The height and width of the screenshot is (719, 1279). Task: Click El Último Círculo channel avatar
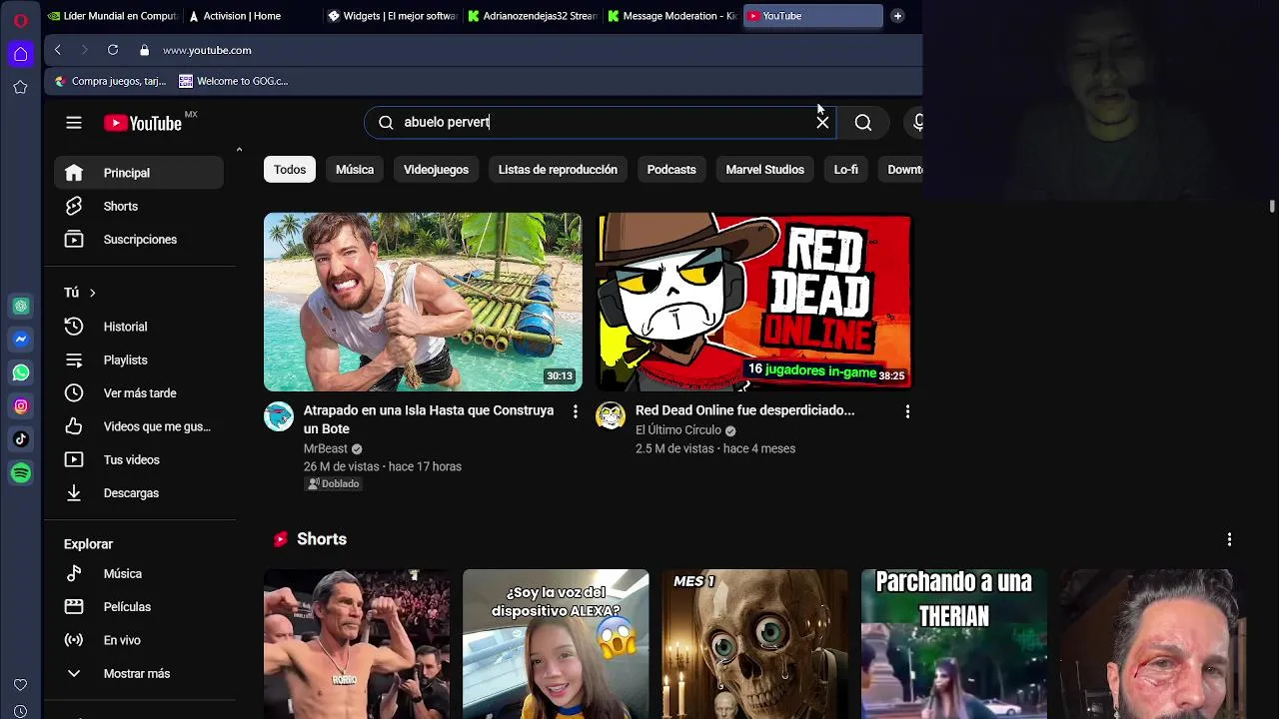611,416
